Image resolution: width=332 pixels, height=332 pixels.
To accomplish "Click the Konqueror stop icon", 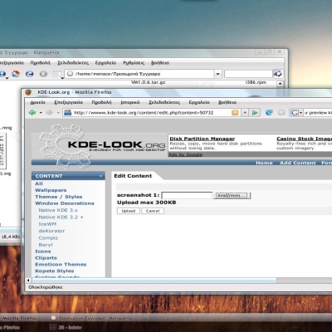I will point(43,74).
